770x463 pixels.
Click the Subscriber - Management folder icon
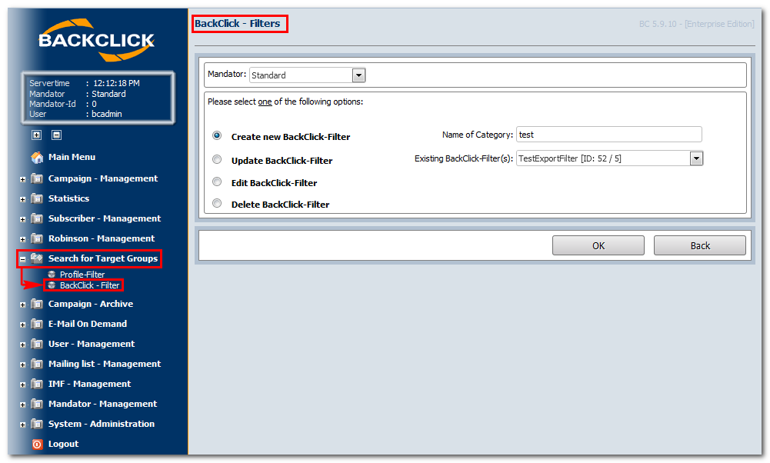coord(37,218)
